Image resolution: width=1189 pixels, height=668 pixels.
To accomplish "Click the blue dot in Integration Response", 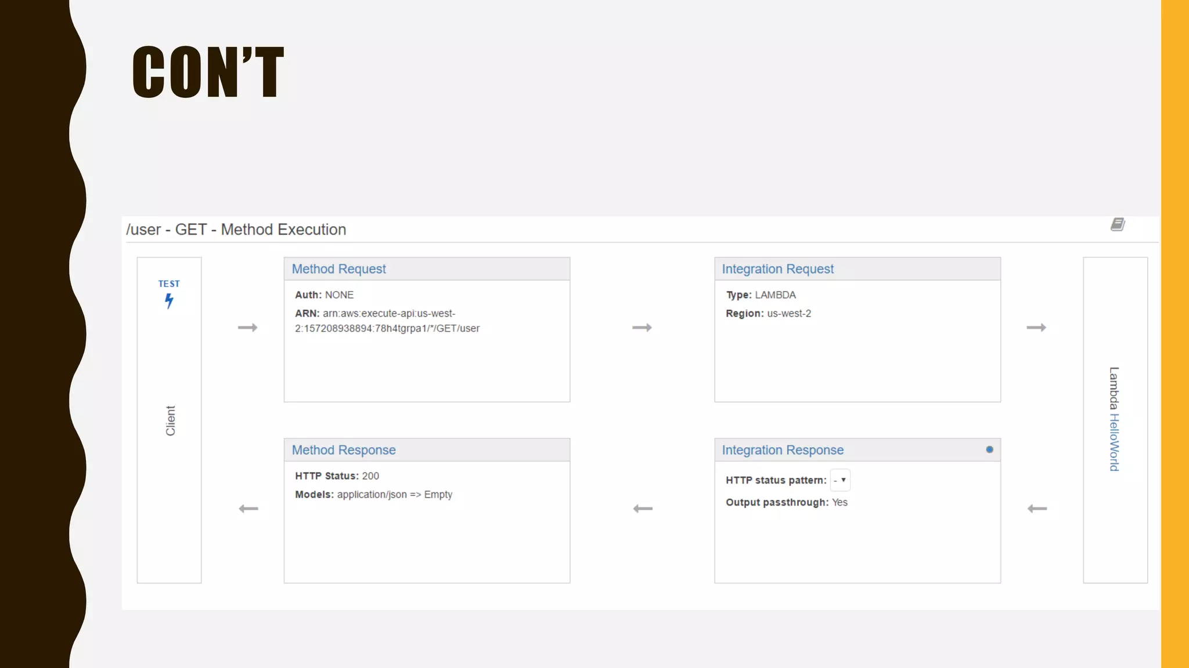I will tap(989, 449).
